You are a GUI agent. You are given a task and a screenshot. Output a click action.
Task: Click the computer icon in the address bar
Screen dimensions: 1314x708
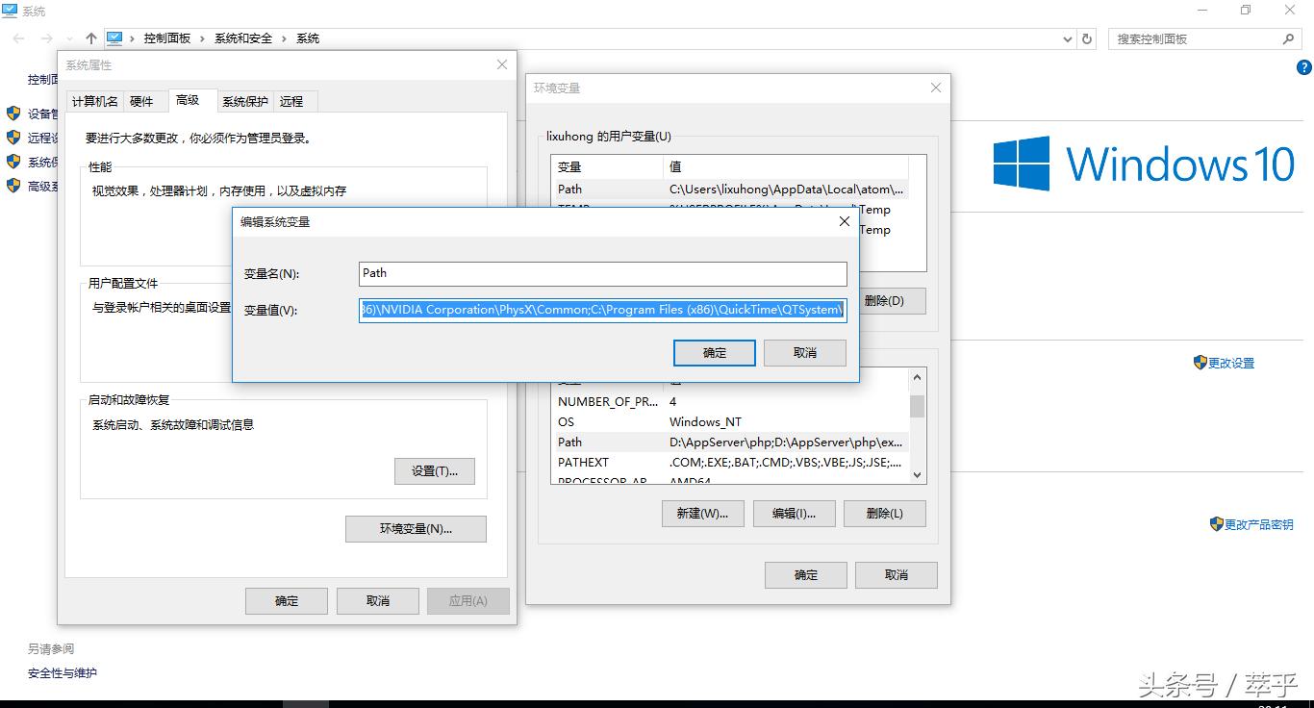point(115,38)
